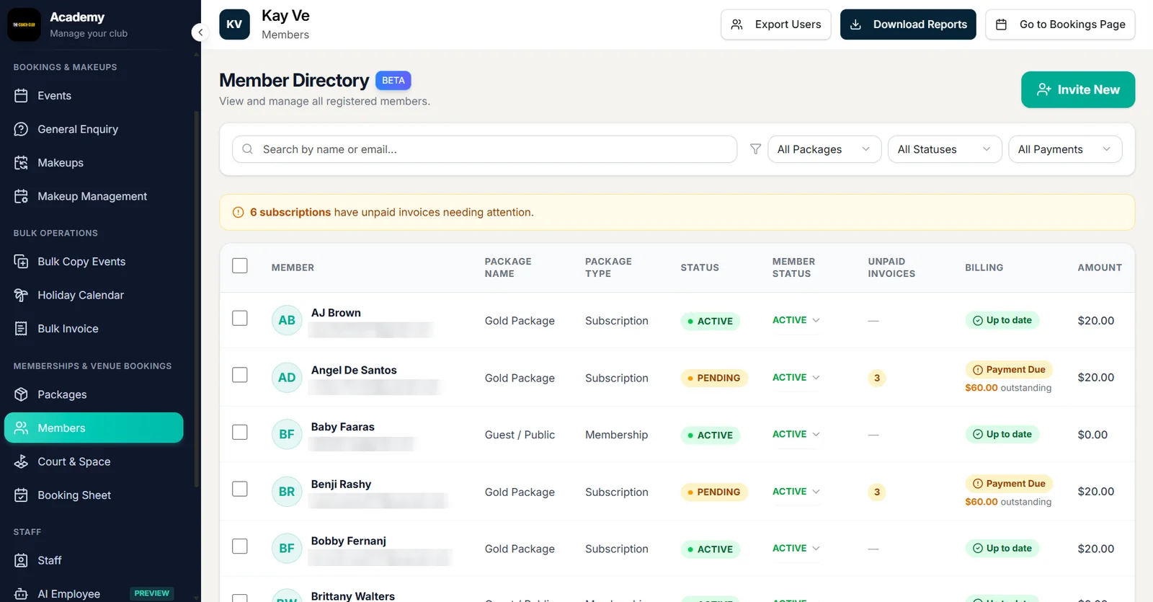Go to Makeup Management in sidebar
This screenshot has height=602, width=1153.
(94, 196)
